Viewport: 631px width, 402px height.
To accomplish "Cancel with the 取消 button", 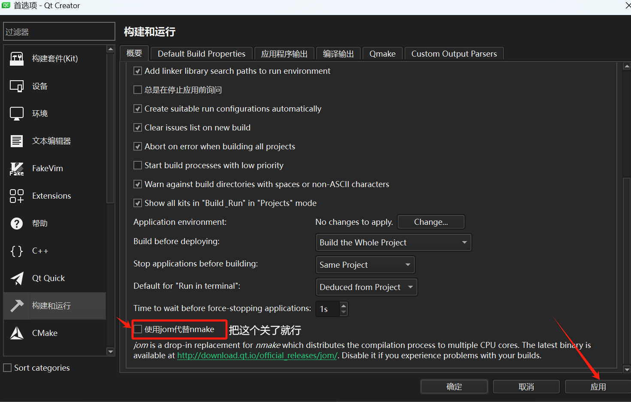I will coord(526,387).
